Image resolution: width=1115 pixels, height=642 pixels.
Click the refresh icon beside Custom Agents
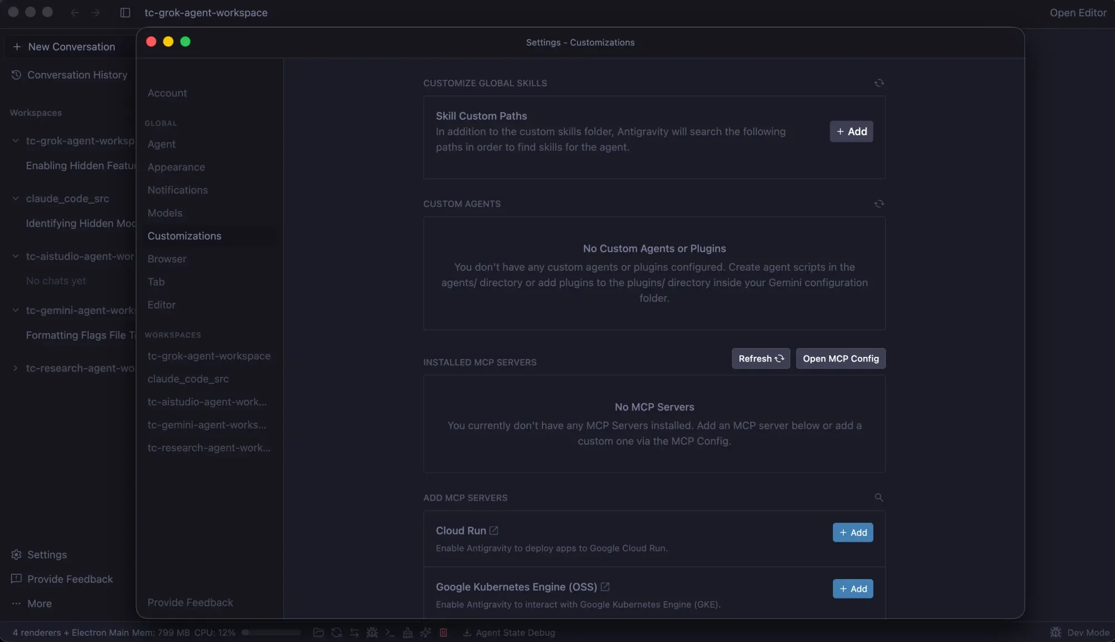(x=879, y=204)
